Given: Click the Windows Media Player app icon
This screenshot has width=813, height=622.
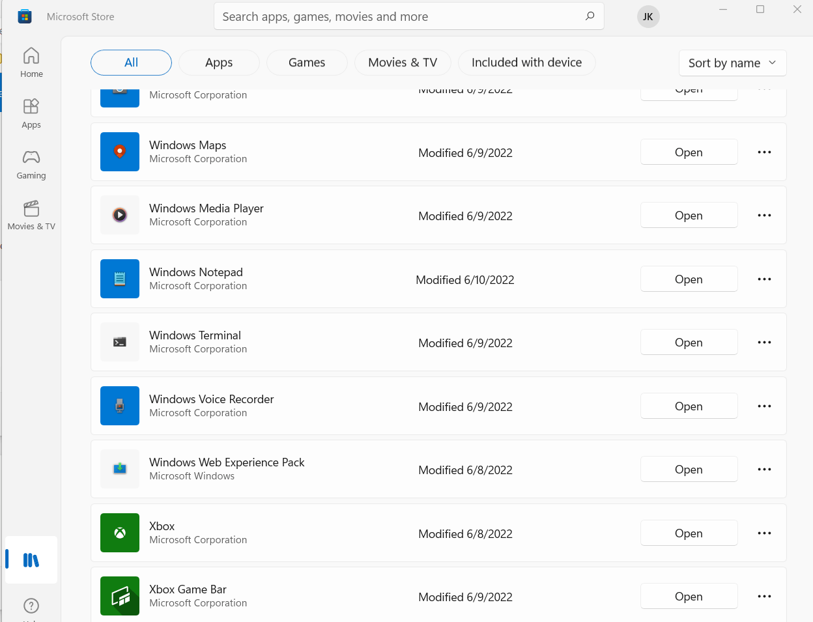Looking at the screenshot, I should [x=120, y=215].
